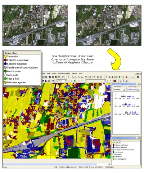144x173 pixels.
Task: Select the pan hand tool
Action: [86, 77]
